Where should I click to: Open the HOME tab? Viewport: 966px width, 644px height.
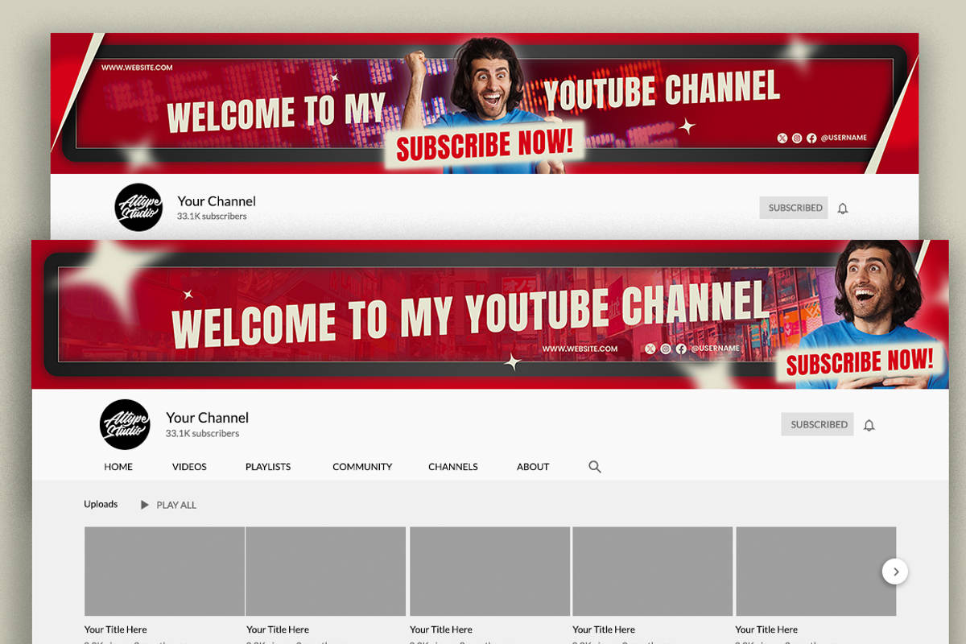click(118, 467)
